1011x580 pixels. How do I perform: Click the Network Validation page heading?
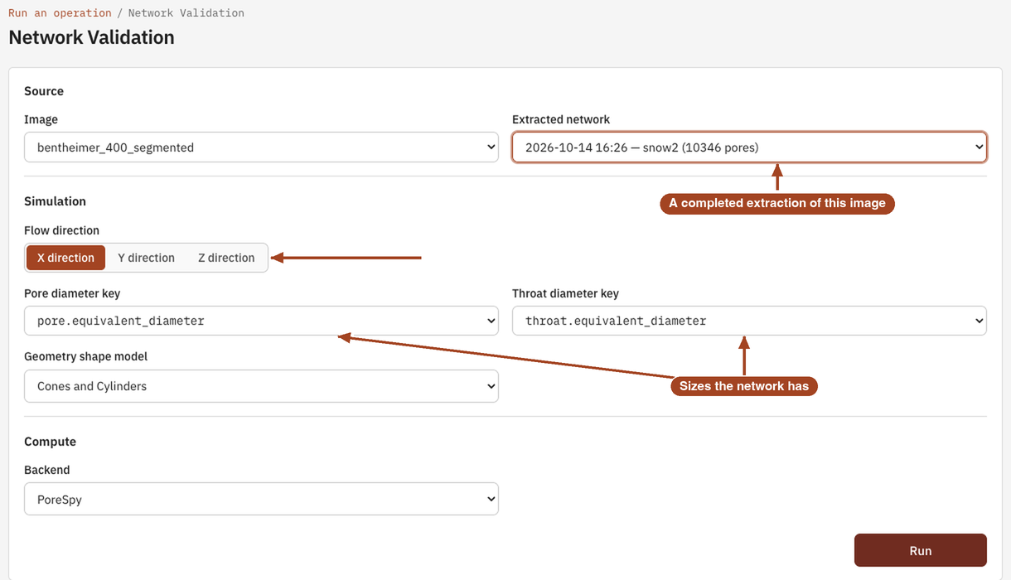pyautogui.click(x=91, y=37)
